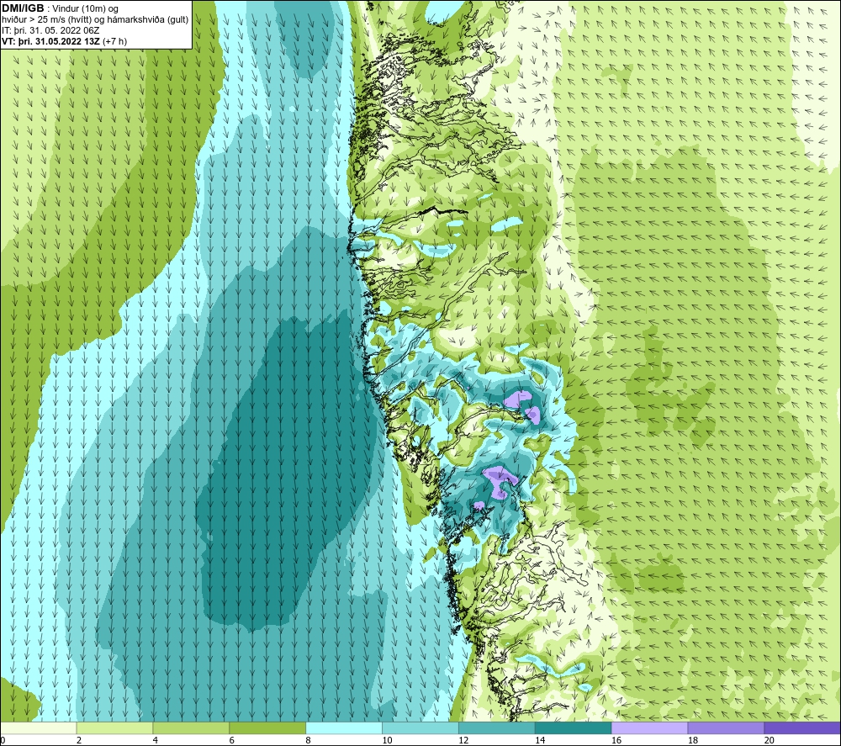This screenshot has height=746, width=841.
Task: Click the pale cyan 8–10 m/s legend swatch
Action: pyautogui.click(x=344, y=727)
